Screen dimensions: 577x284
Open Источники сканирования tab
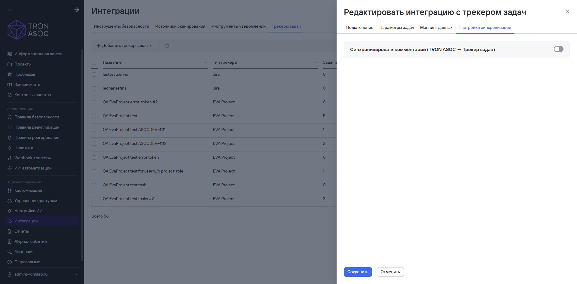(180, 26)
